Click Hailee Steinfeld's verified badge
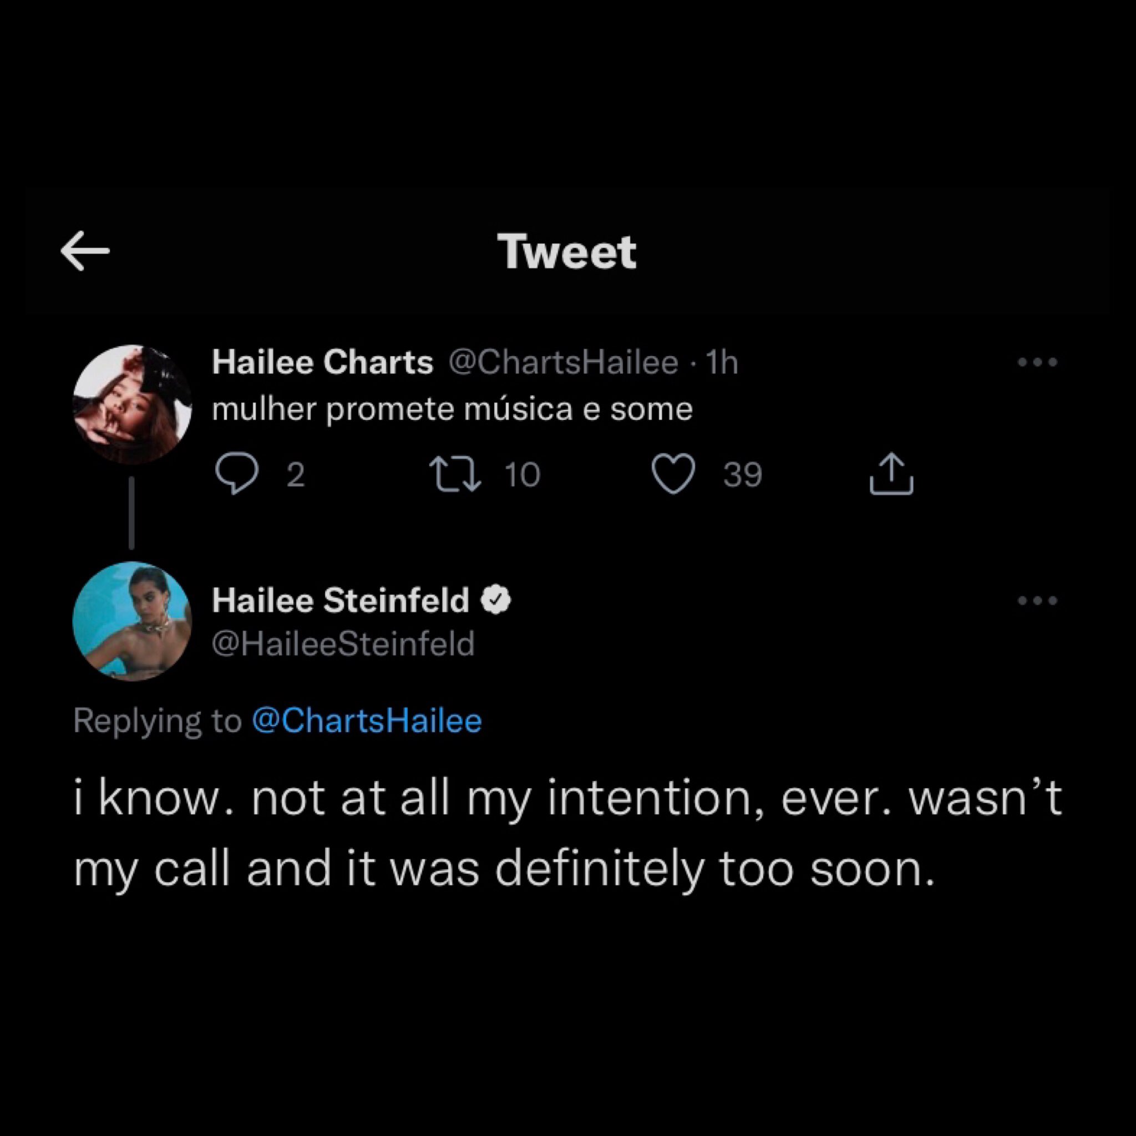Viewport: 1136px width, 1136px height. [x=496, y=600]
